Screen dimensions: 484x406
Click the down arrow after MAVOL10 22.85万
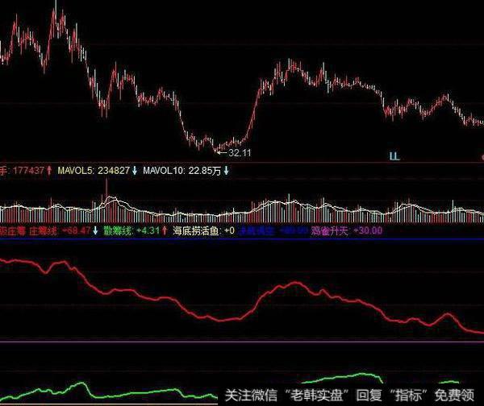pyautogui.click(x=225, y=170)
